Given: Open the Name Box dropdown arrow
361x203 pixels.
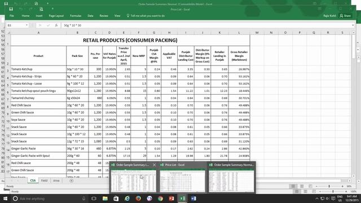Looking at the screenshot, I should [27, 25].
